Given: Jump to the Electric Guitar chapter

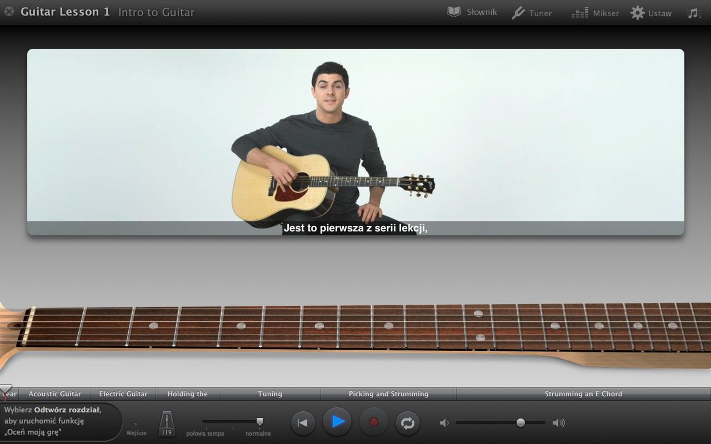Looking at the screenshot, I should click(x=123, y=394).
